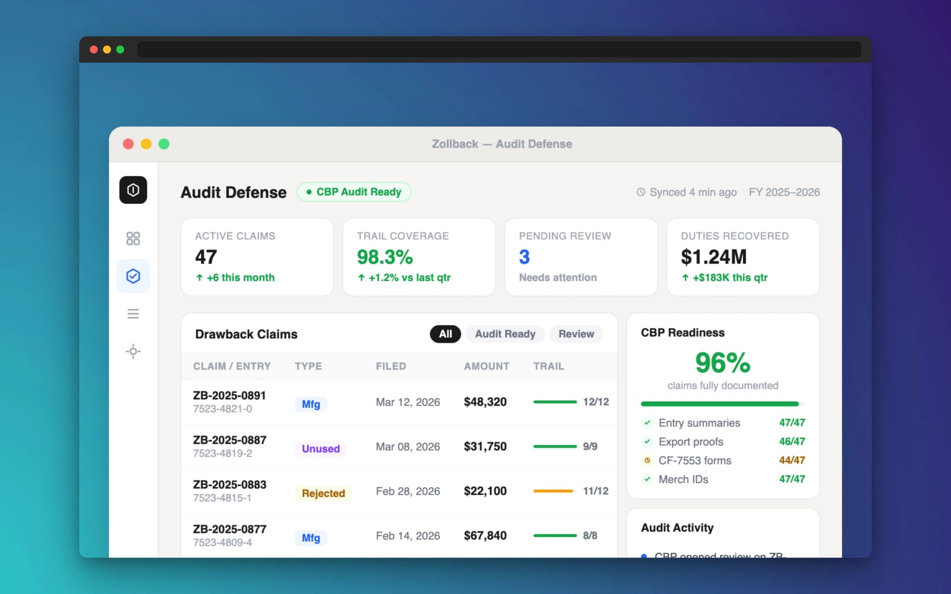This screenshot has width=951, height=594.
Task: Open the dashboard grid icon in sidebar
Action: point(133,239)
